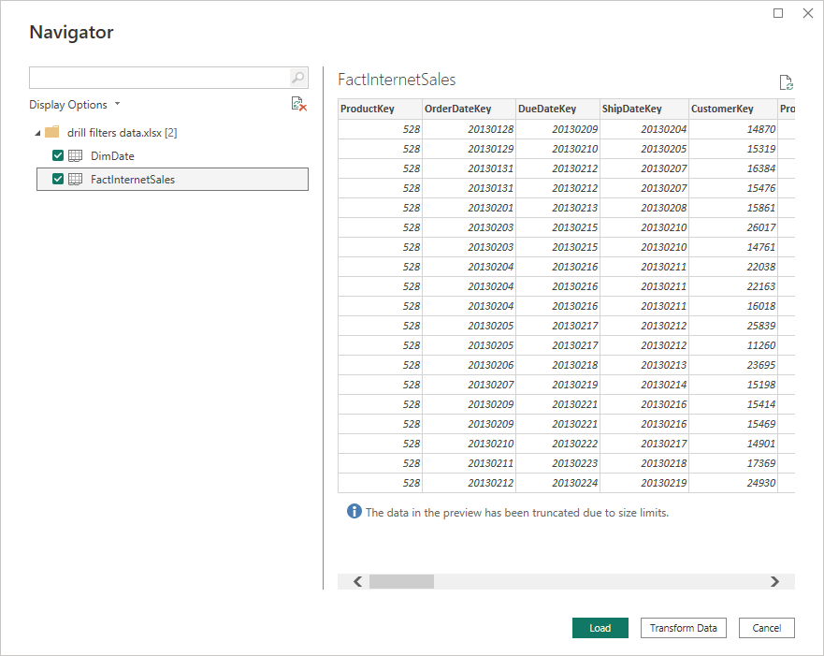Click the Cancel button
824x656 pixels.
tap(766, 628)
